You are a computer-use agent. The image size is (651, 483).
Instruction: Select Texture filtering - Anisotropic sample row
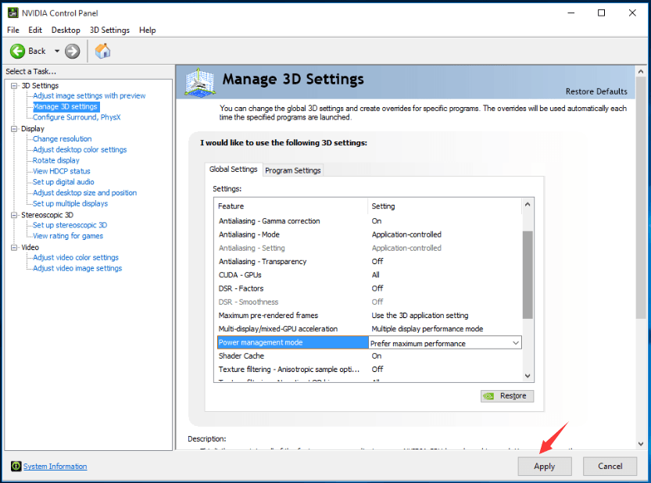369,369
